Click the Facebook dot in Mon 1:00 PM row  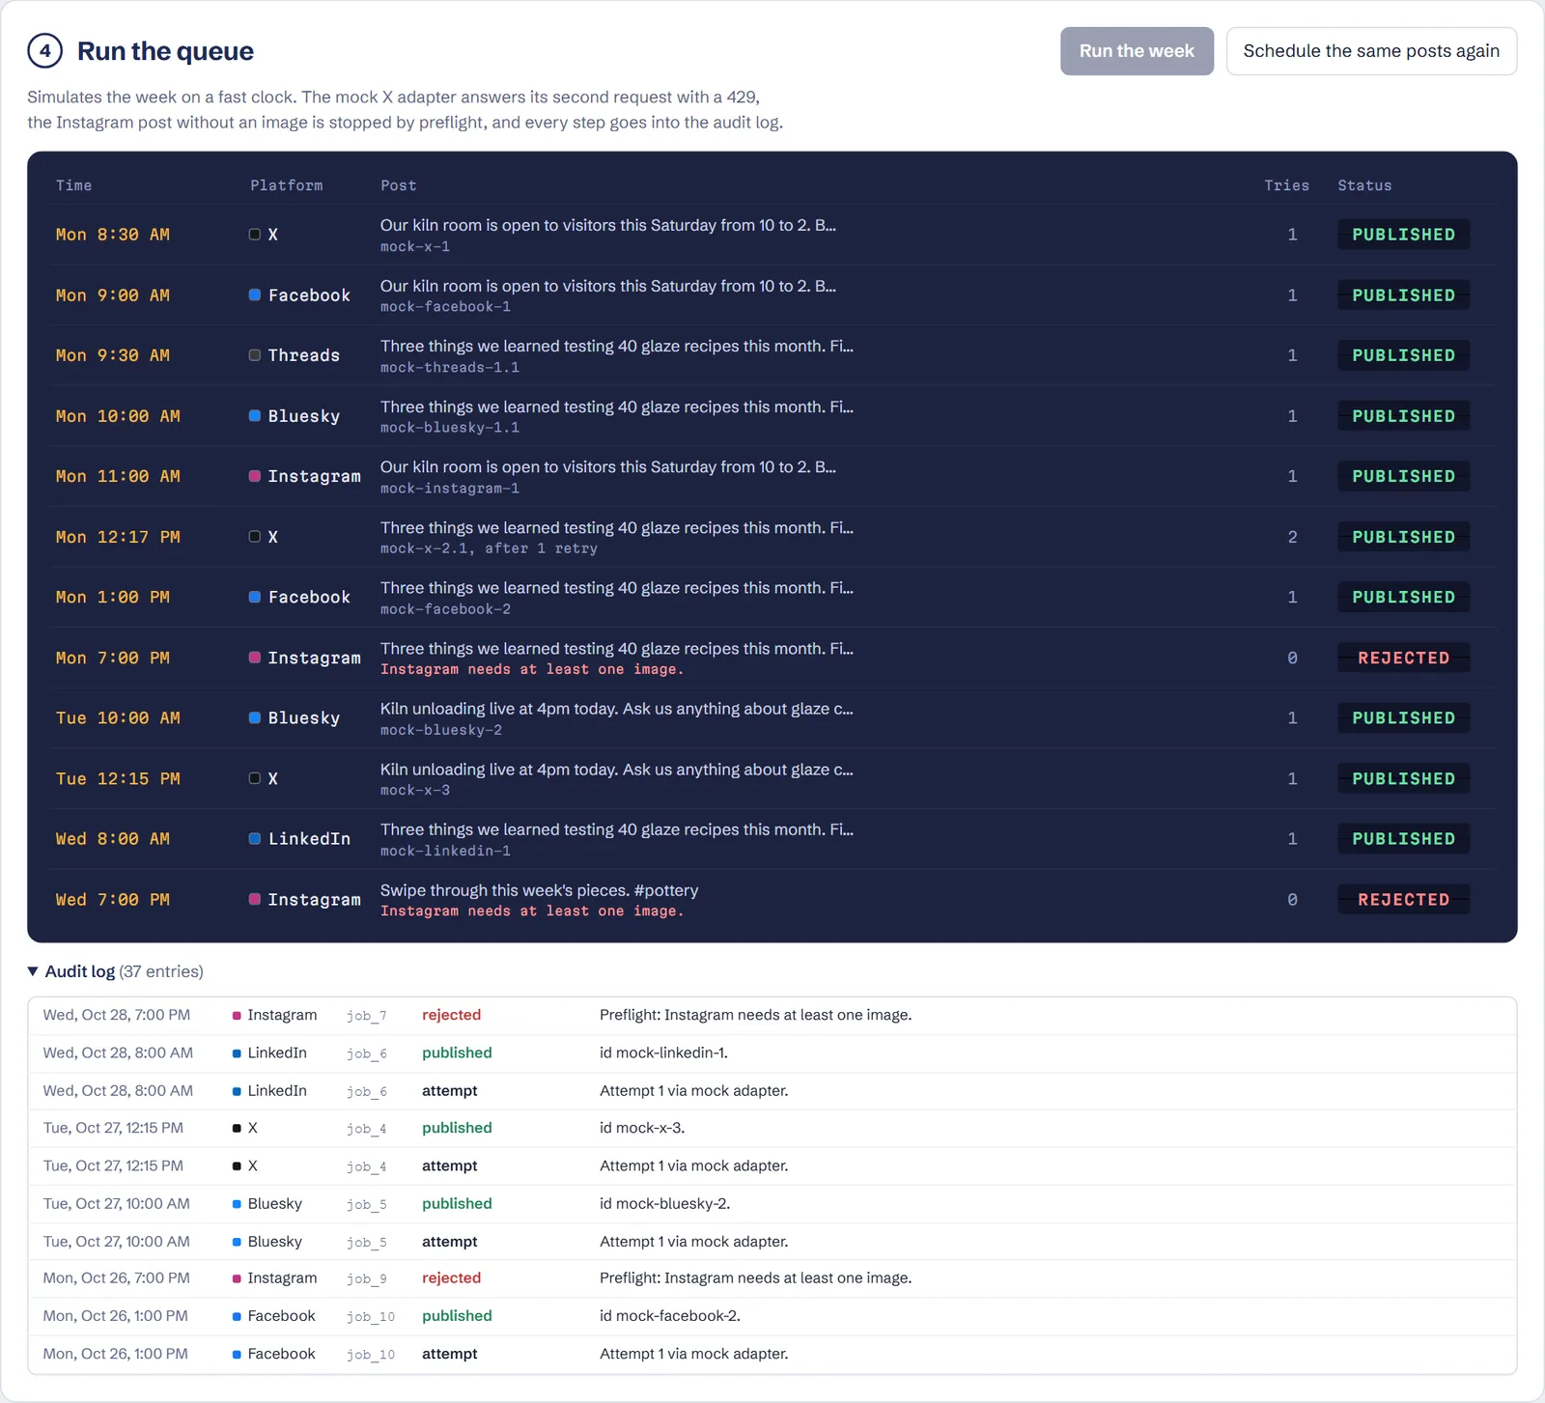[x=255, y=598]
